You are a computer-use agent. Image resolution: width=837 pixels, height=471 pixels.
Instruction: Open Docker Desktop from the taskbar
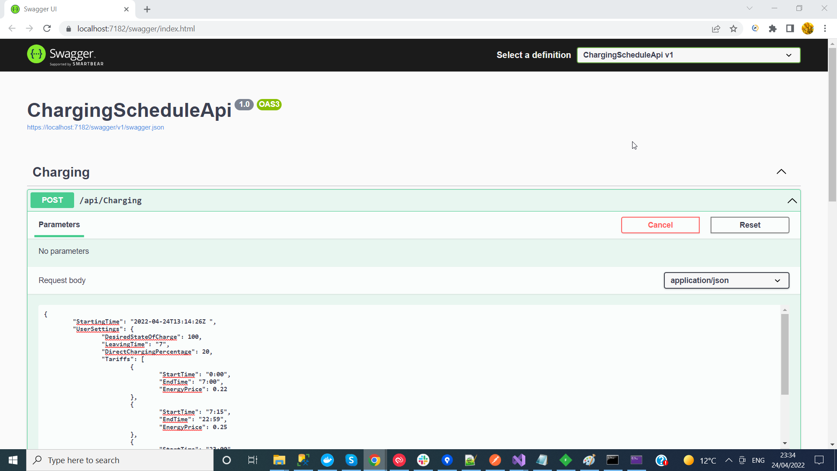coord(327,460)
